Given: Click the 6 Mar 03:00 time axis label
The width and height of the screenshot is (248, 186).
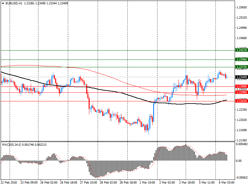Looking at the screenshot, I should pos(227,183).
